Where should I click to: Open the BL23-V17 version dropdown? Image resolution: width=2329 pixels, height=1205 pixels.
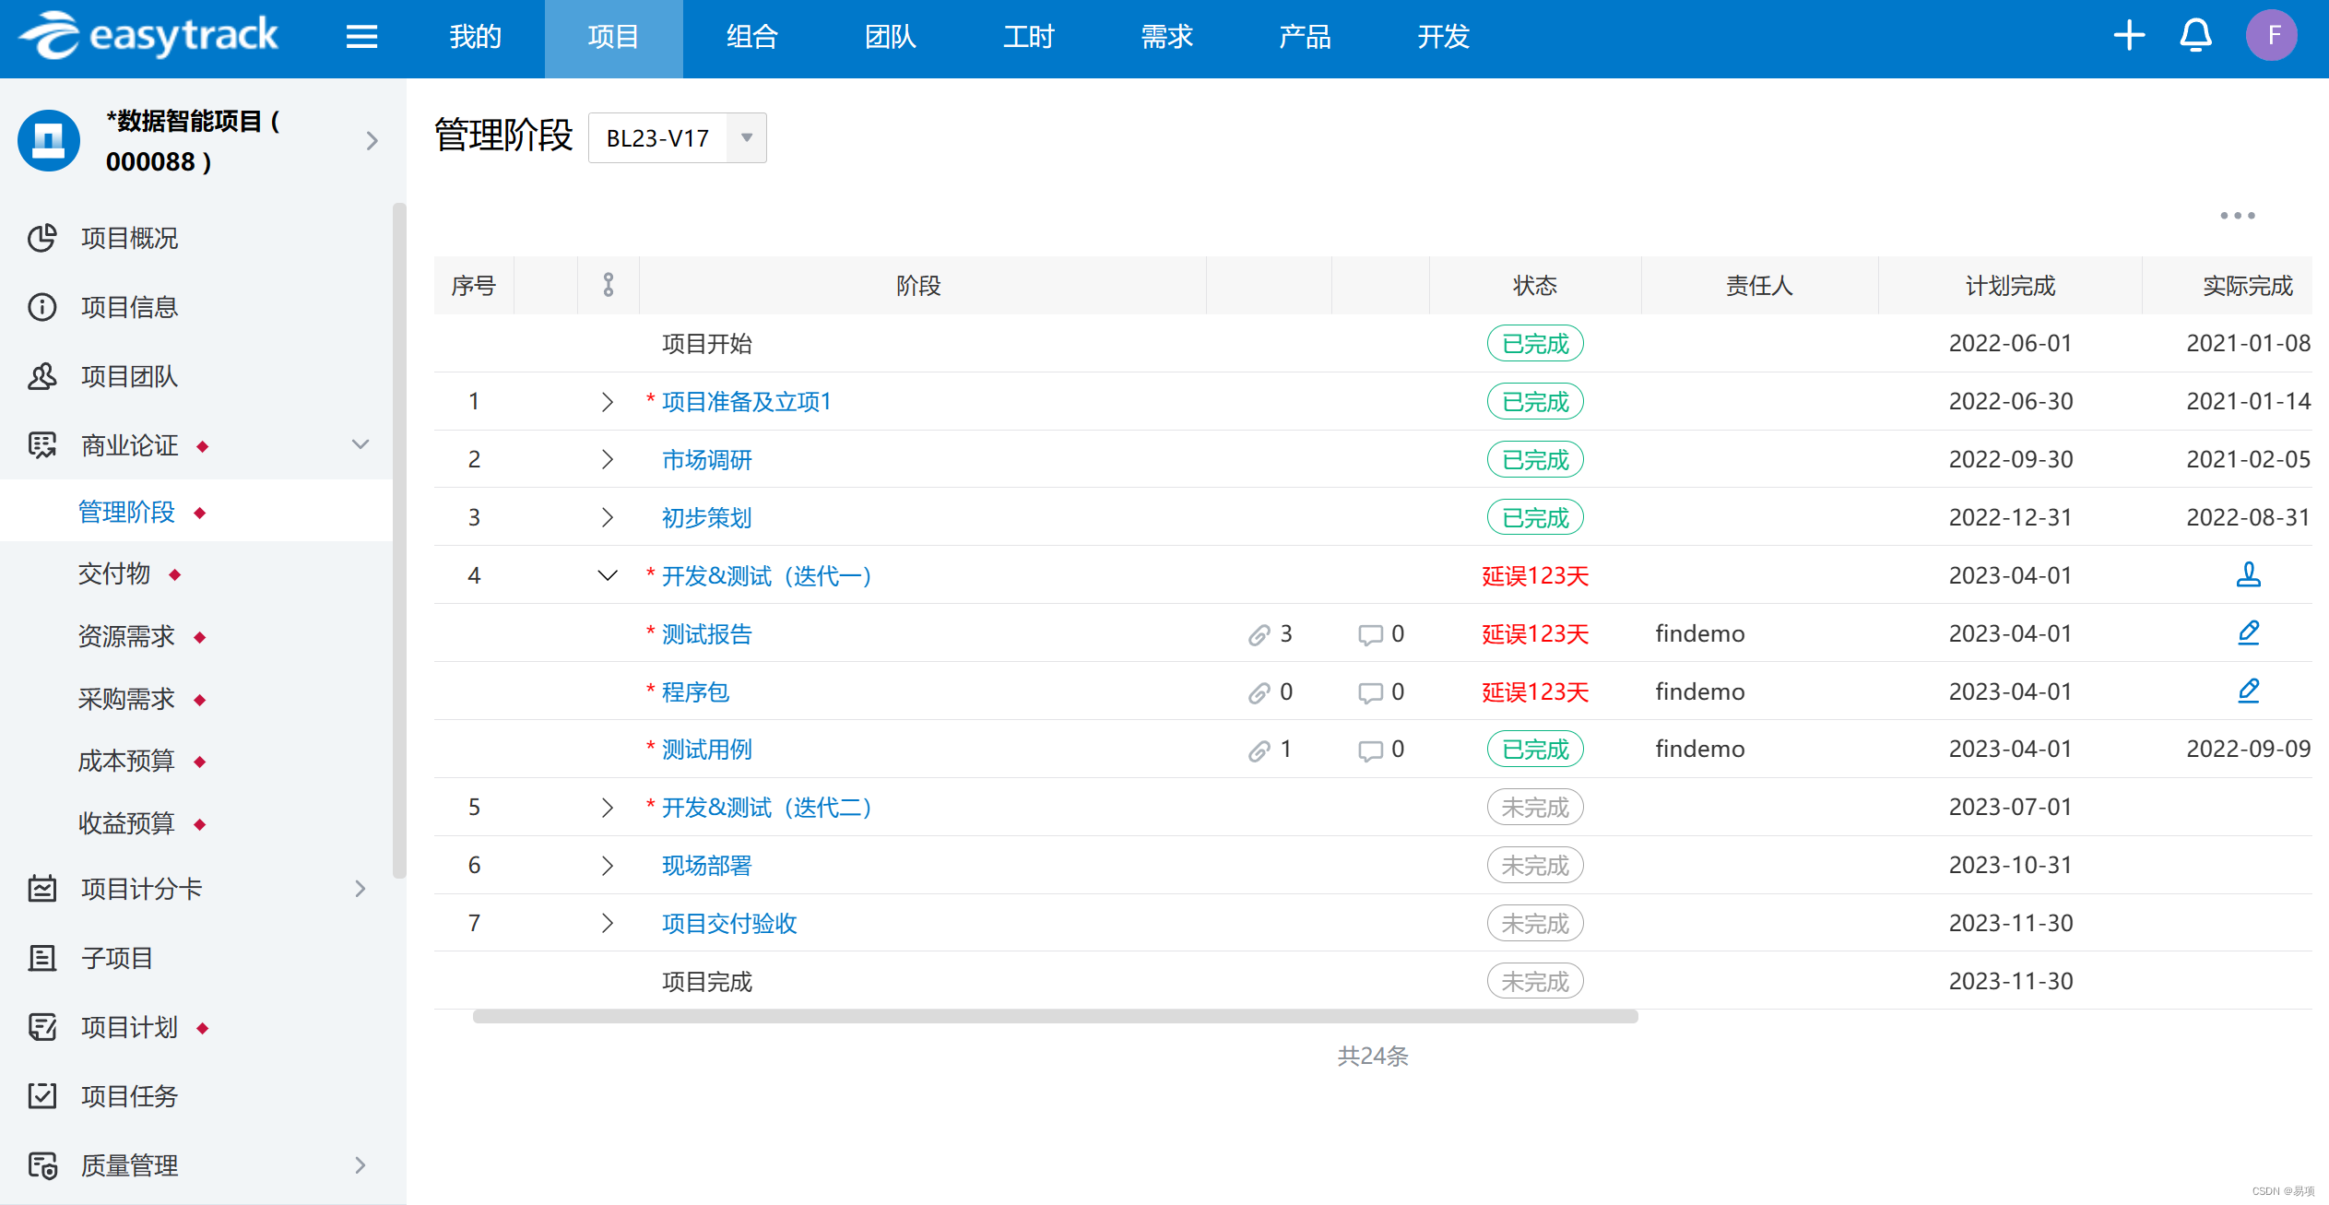point(677,137)
